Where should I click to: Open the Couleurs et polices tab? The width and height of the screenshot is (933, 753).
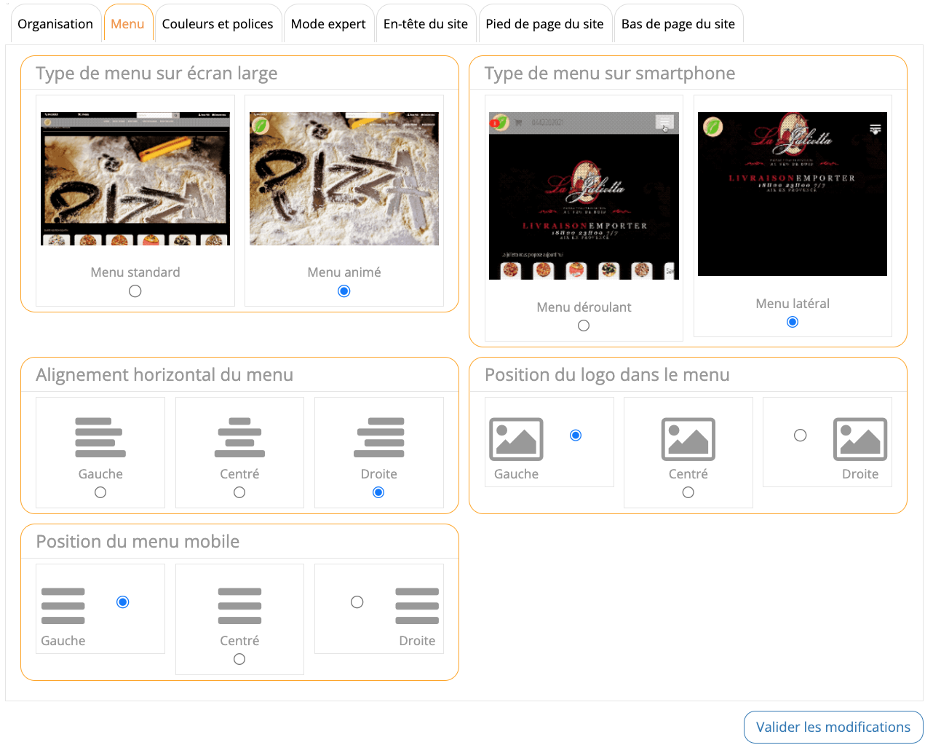(218, 24)
